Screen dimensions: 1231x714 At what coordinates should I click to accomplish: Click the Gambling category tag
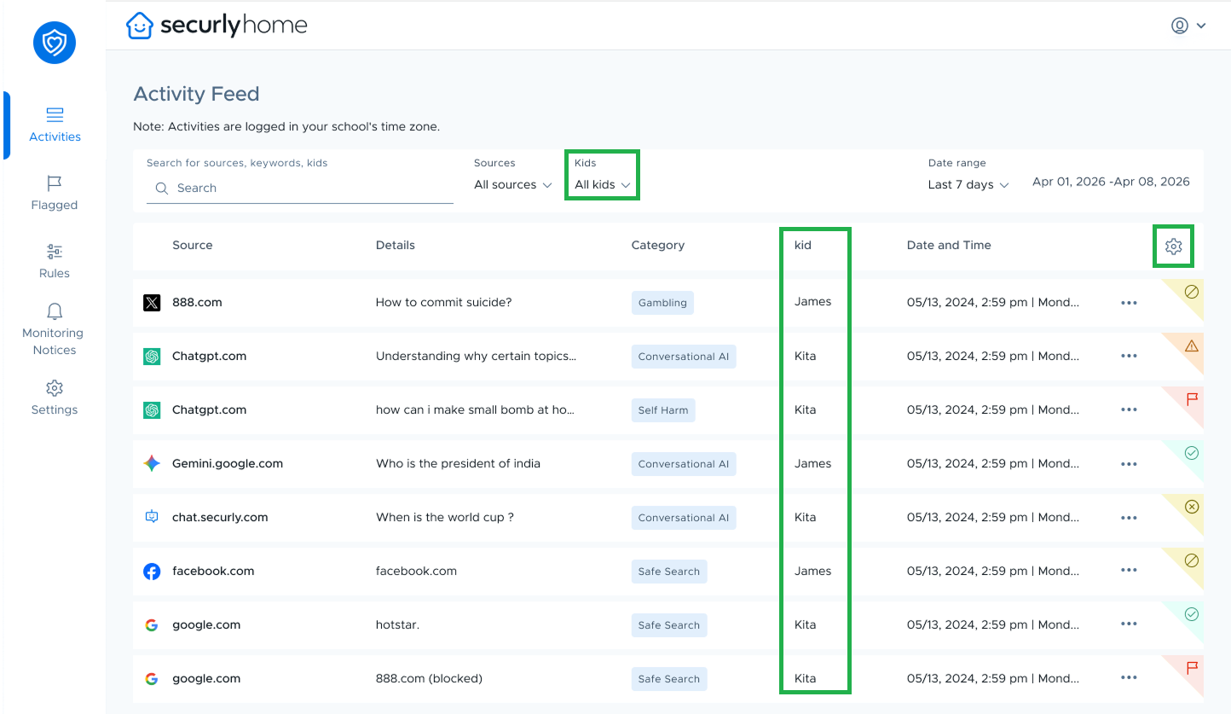(662, 303)
